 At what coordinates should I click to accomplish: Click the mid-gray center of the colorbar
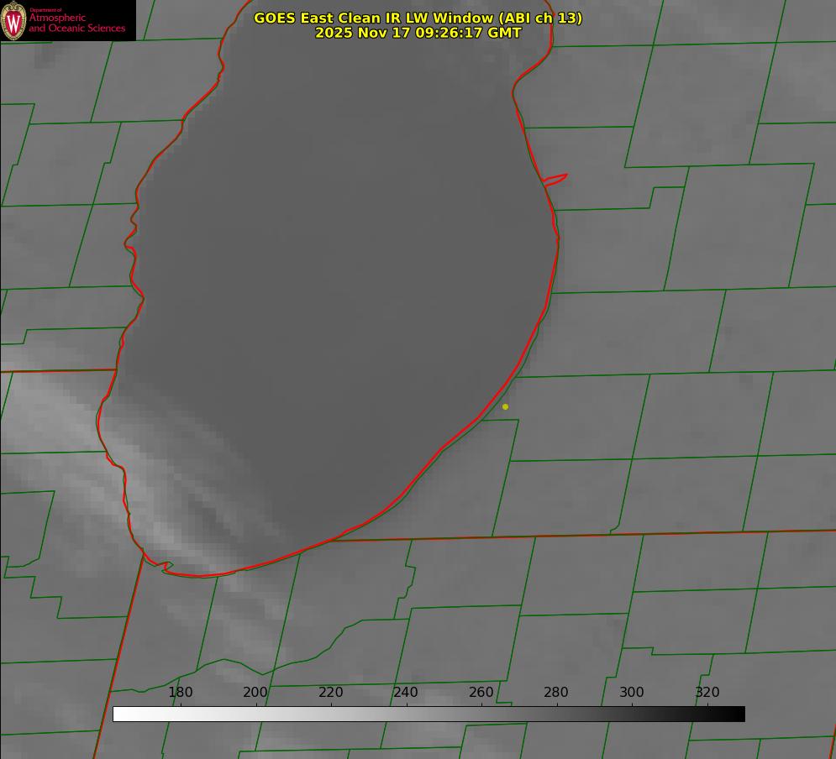[429, 714]
